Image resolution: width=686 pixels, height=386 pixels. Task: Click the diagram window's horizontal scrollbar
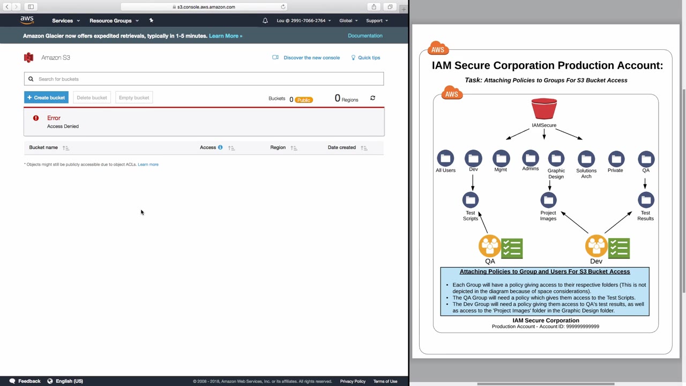pyautogui.click(x=546, y=384)
